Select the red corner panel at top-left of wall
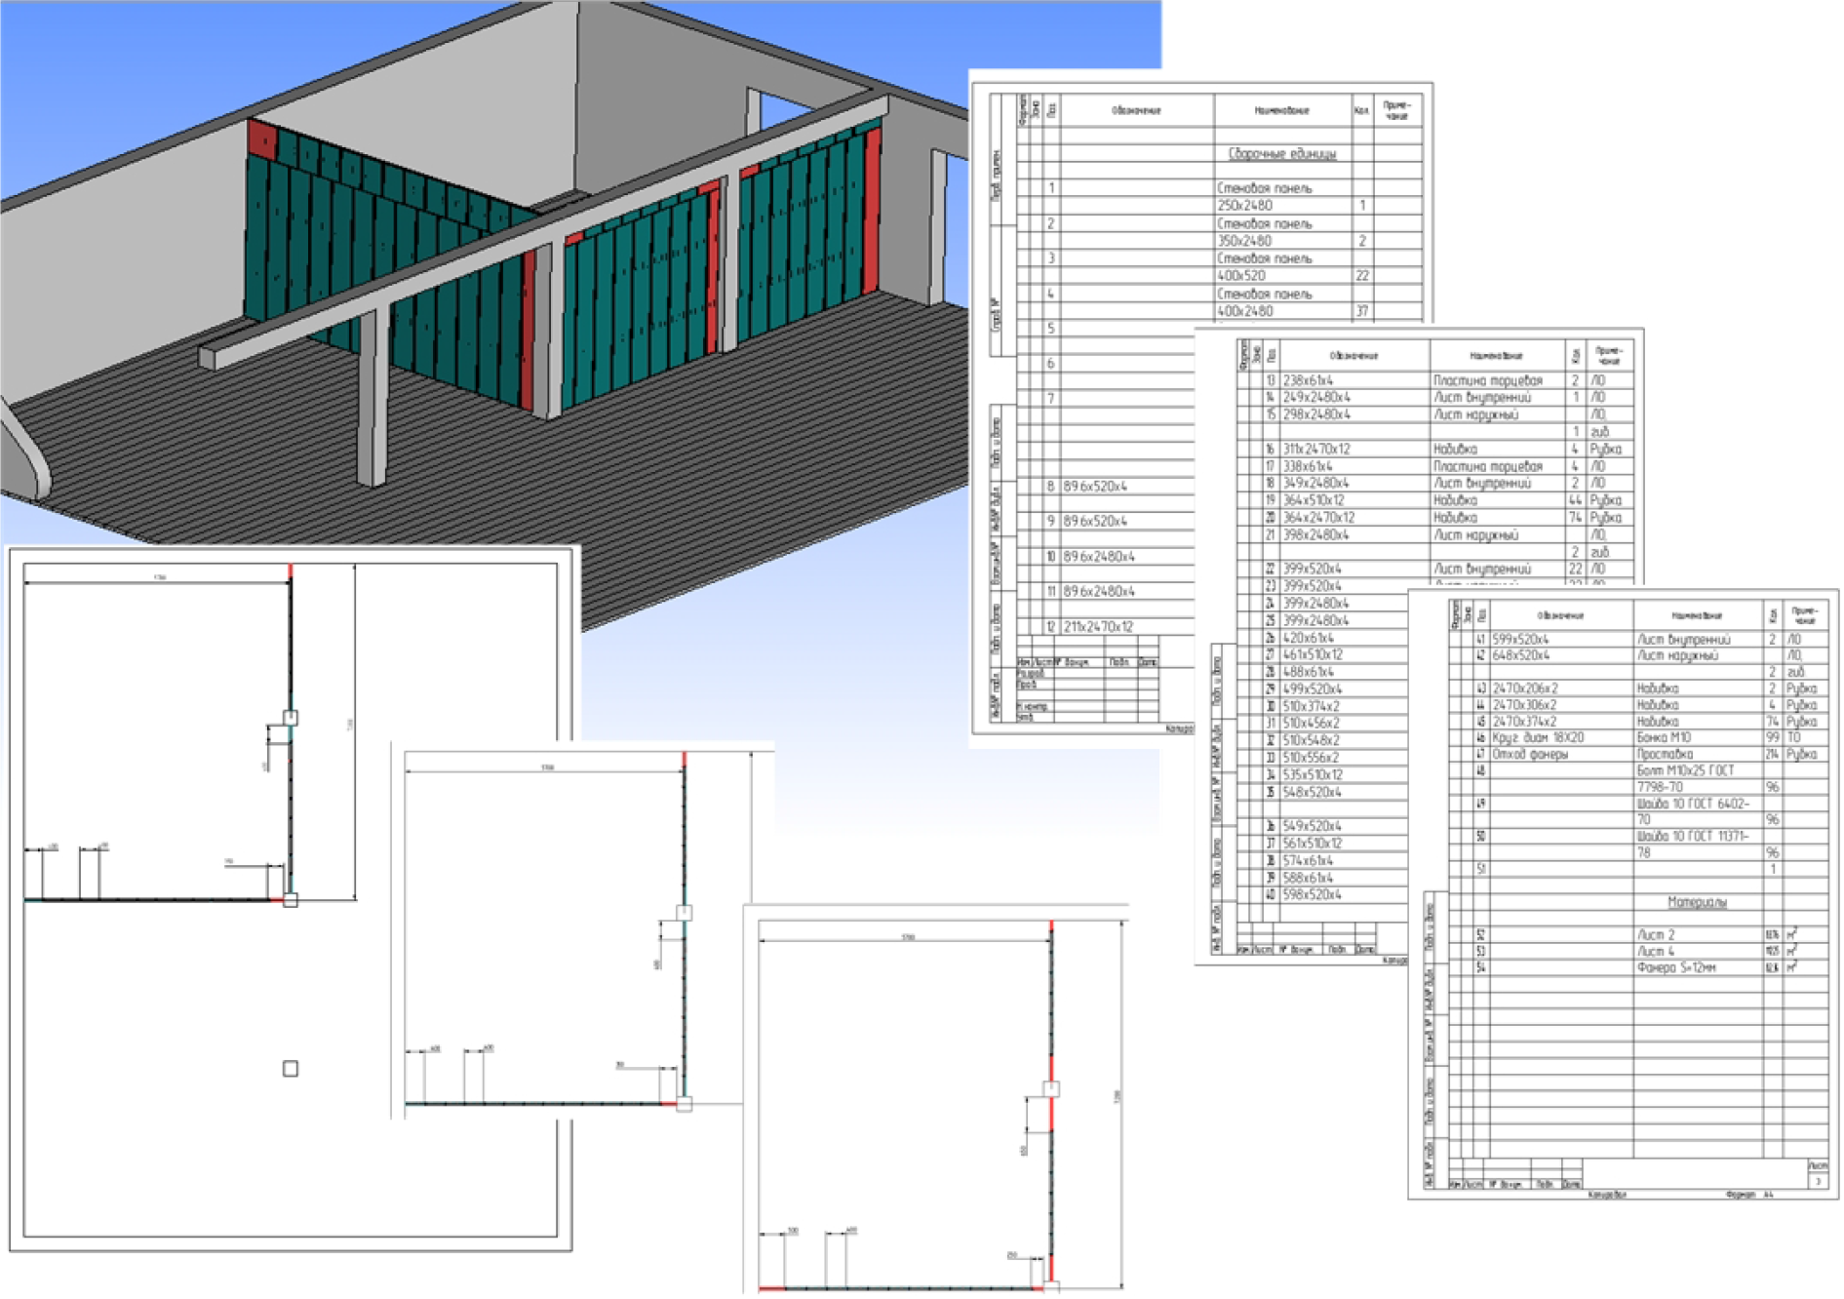Viewport: 1844px width, 1299px height. [x=261, y=139]
